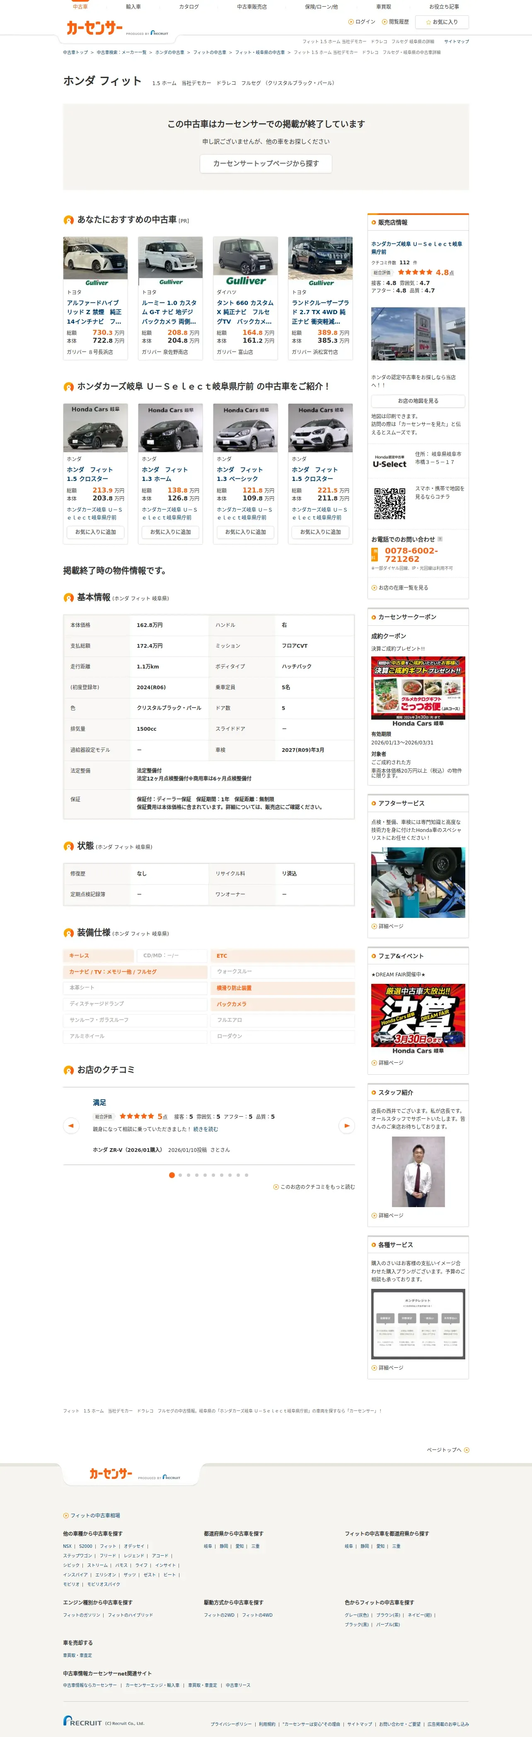The width and height of the screenshot is (532, 1737).
Task: Click フィットのハイブリッド footer link
Action: (x=130, y=1615)
